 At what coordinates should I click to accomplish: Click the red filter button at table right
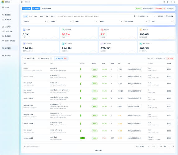171,59
